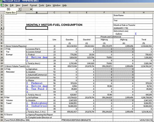Screen dimensions: 154x122
Task: Click the Name Box showing B6
Action: 9,9
